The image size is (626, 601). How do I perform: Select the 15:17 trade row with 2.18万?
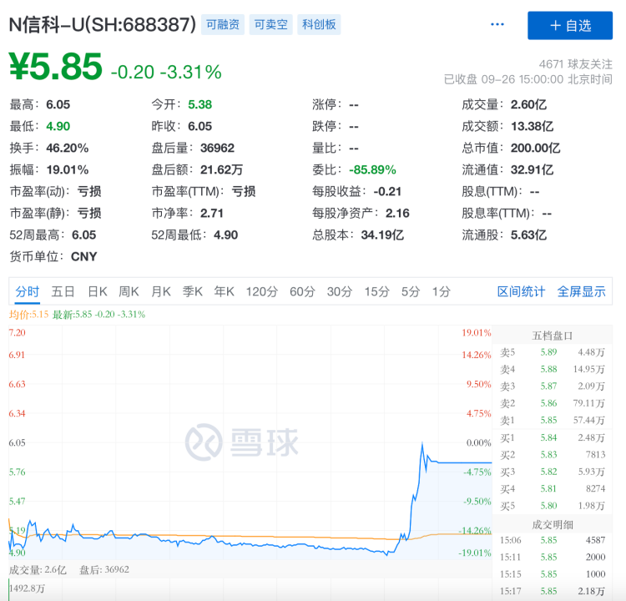(x=553, y=591)
